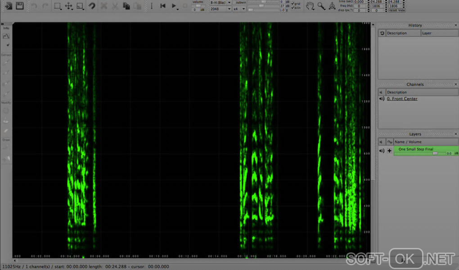Increment the freq start stepper

pyautogui.click(x=369, y=5)
